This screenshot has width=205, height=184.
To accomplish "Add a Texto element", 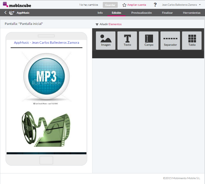I will (127, 40).
